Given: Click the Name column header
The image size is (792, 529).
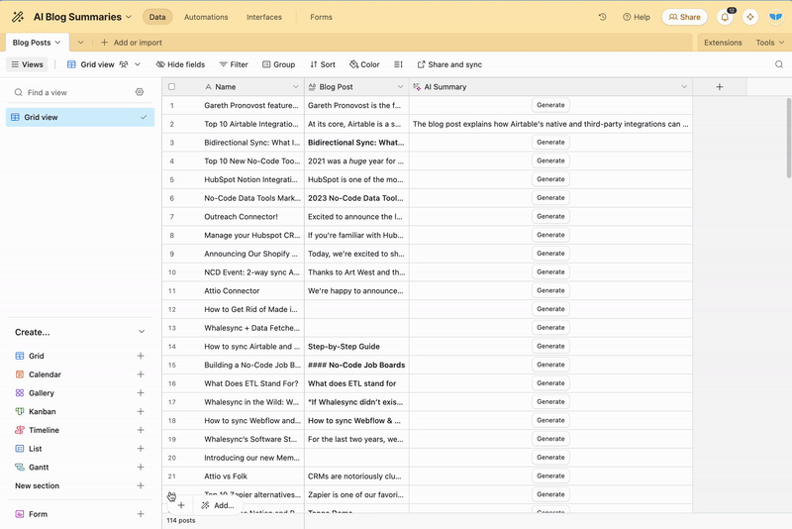Looking at the screenshot, I should click(x=252, y=87).
